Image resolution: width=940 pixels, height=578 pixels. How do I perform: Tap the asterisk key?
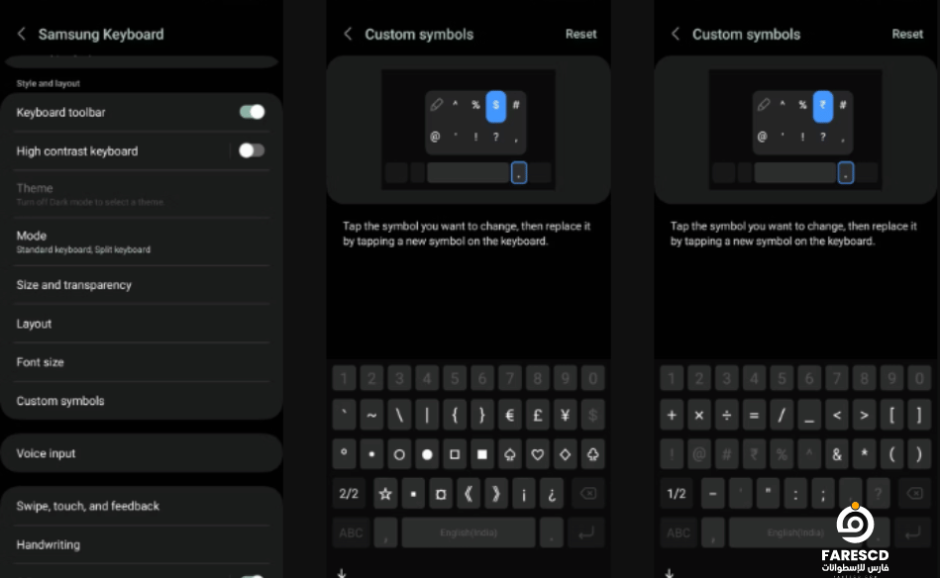click(x=865, y=454)
